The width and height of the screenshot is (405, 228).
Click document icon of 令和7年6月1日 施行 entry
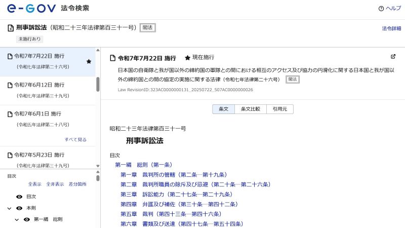point(10,113)
